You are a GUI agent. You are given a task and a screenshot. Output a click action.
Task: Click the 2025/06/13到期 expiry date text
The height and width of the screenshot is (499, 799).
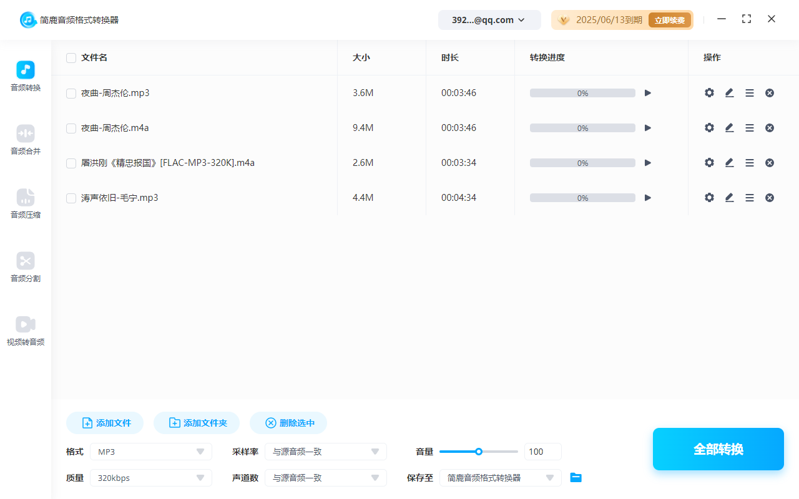click(x=609, y=20)
